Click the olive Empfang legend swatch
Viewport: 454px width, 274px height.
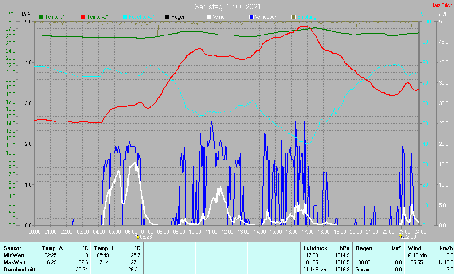(294, 17)
